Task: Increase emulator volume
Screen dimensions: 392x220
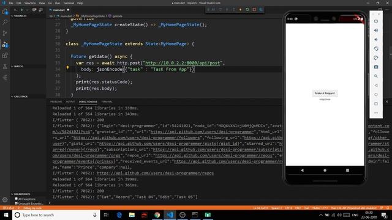Action: coord(376,31)
